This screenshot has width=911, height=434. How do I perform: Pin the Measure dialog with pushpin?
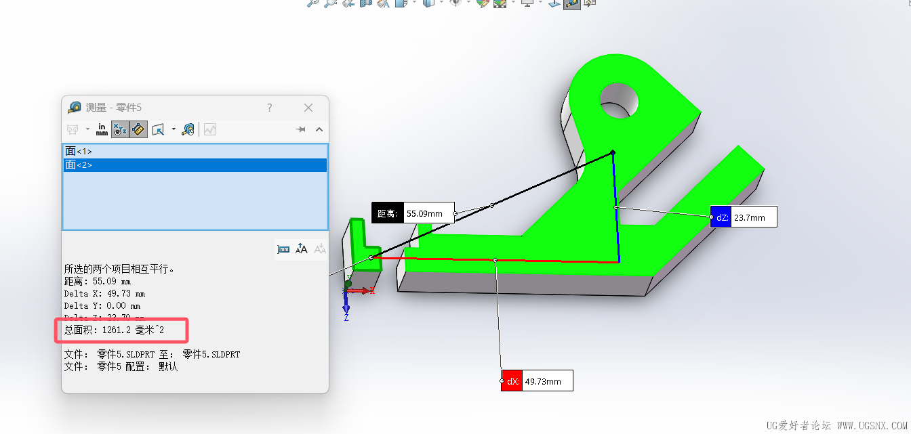302,129
